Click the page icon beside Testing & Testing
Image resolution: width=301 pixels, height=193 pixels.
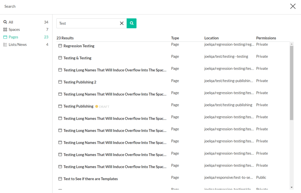(x=60, y=58)
